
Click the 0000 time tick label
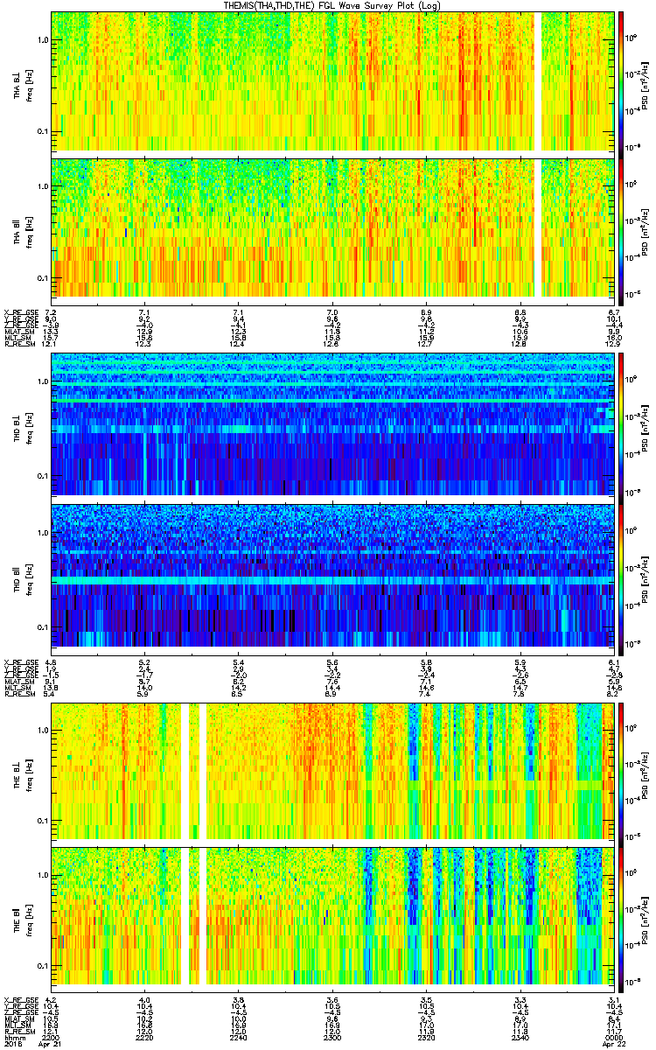click(x=613, y=1037)
